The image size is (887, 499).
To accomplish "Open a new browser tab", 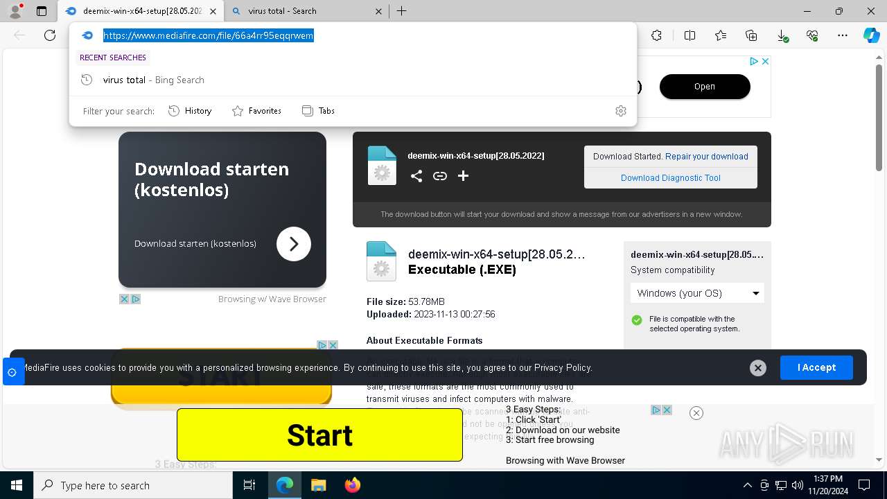I will [402, 11].
